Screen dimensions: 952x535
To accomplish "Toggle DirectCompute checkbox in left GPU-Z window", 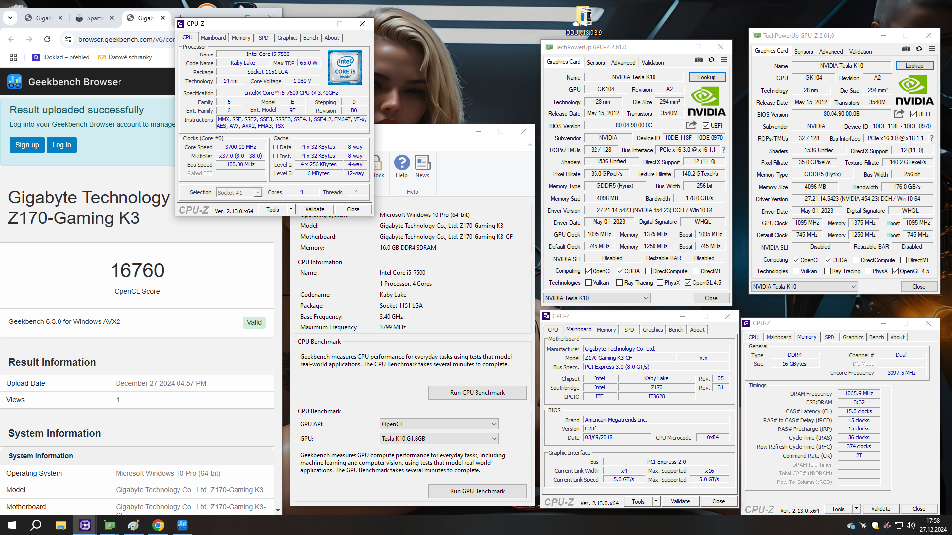I will tap(649, 271).
